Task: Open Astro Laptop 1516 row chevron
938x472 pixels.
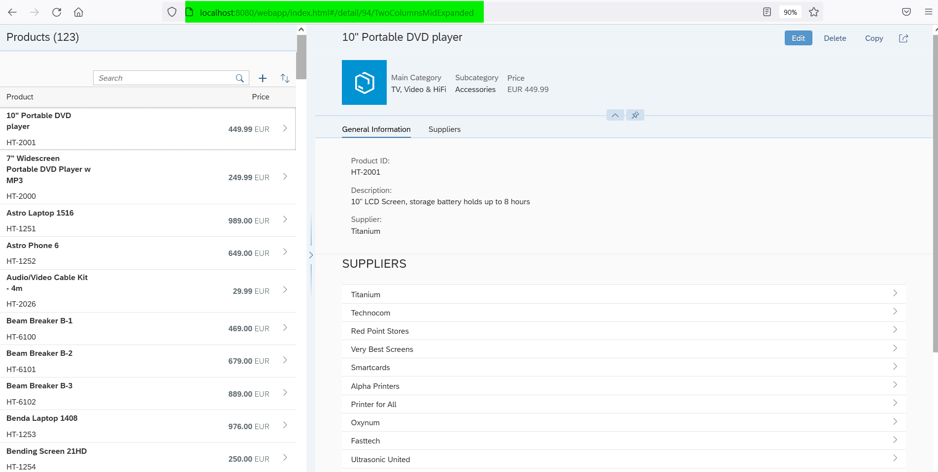Action: click(x=285, y=220)
